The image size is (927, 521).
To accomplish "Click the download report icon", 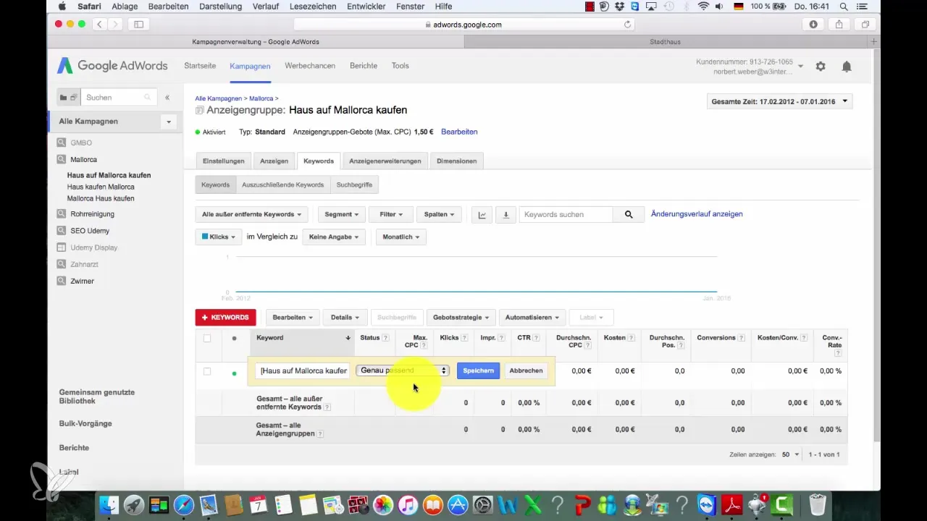I will 506,214.
